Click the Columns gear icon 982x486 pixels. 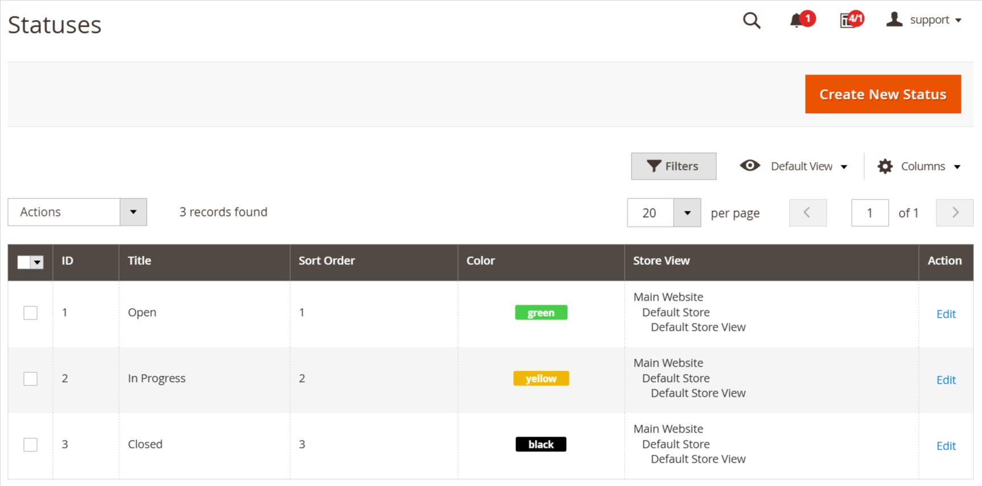(x=885, y=166)
